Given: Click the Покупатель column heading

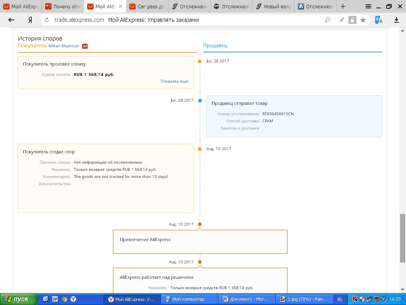Looking at the screenshot, I should (x=33, y=46).
